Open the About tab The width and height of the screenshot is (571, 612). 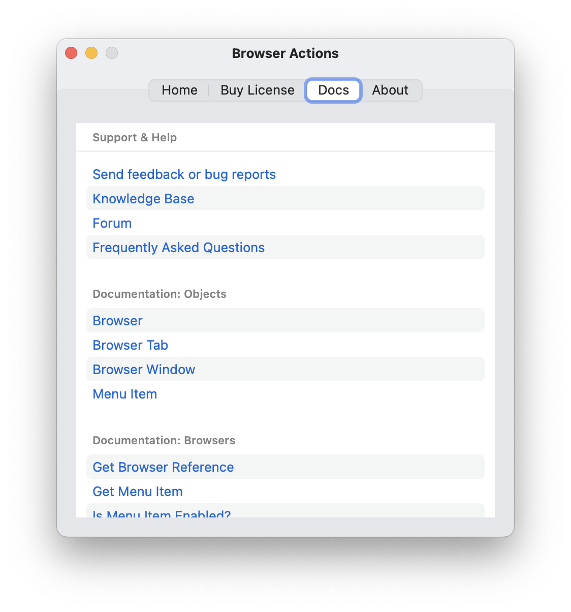point(390,90)
